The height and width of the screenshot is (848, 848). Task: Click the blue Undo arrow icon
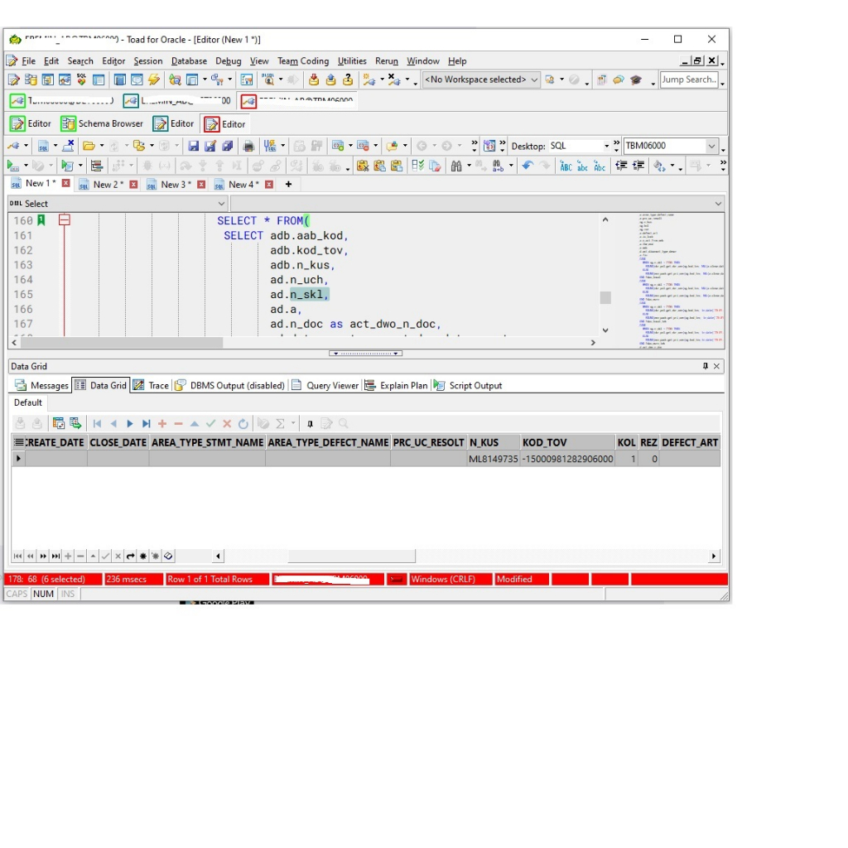click(528, 166)
